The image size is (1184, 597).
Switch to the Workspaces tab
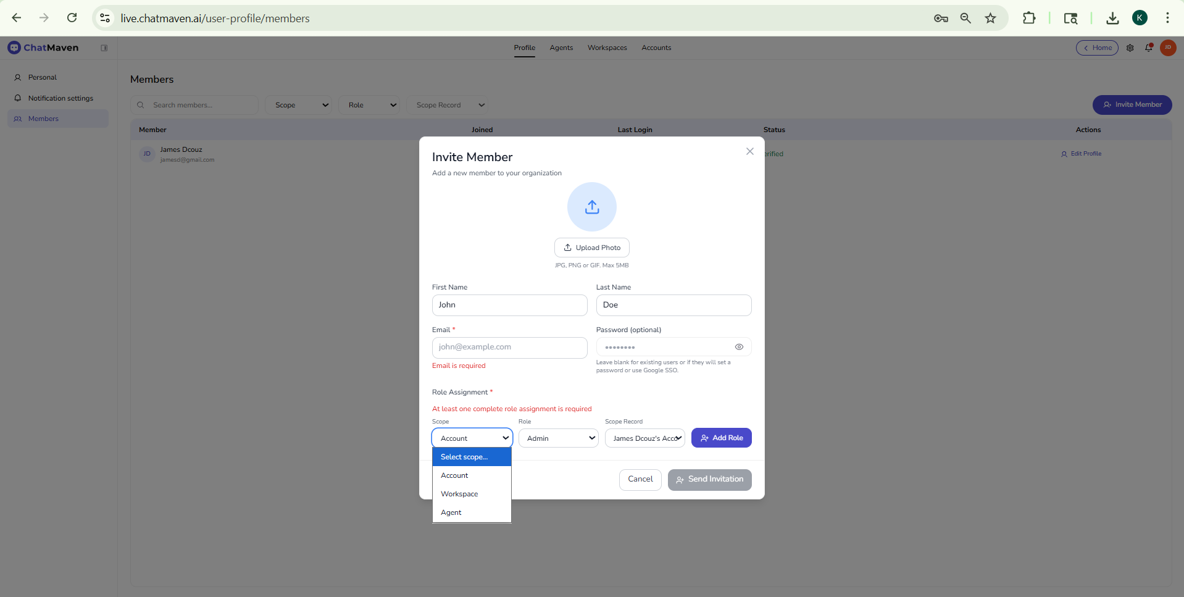tap(607, 48)
